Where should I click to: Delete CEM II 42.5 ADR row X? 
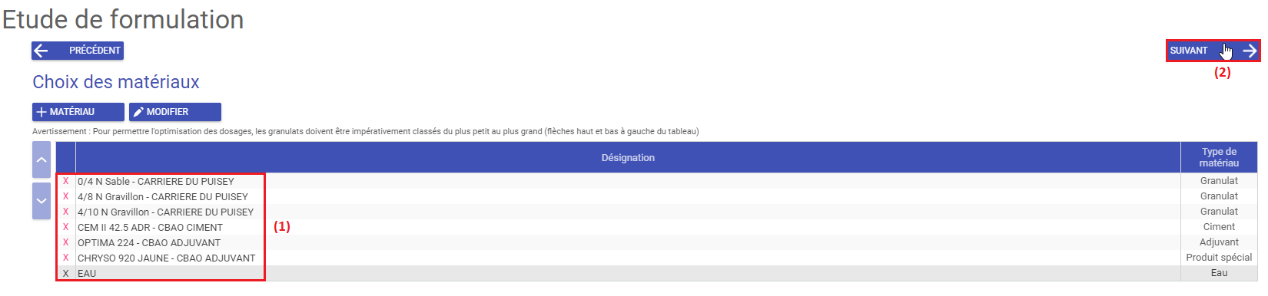(x=65, y=227)
